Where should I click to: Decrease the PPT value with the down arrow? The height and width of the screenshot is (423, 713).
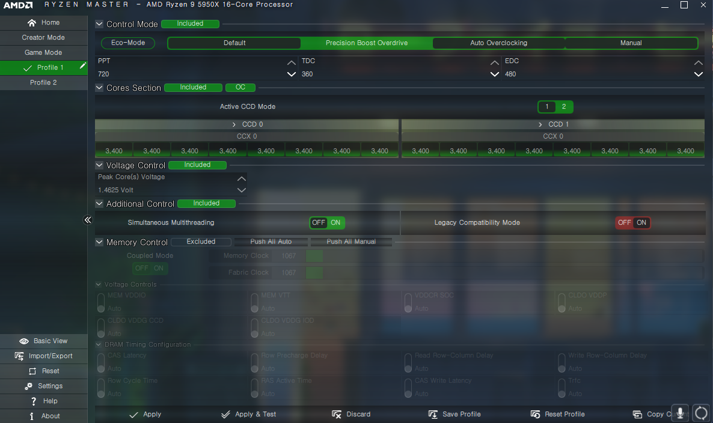point(292,74)
